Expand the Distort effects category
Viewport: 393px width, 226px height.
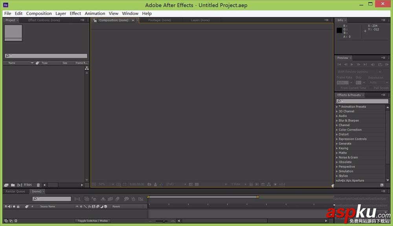(x=337, y=134)
